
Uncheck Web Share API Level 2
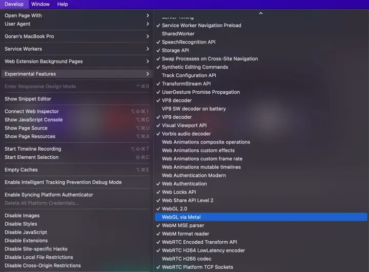pyautogui.click(x=261, y=200)
